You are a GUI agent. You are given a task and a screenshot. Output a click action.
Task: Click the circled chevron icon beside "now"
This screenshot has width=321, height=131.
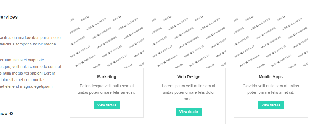coord(11,113)
